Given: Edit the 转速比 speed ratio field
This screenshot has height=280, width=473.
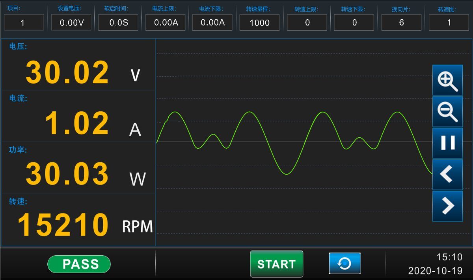Looking at the screenshot, I should point(449,22).
